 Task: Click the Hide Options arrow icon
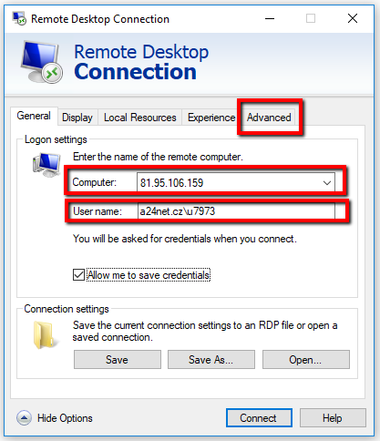tap(24, 418)
